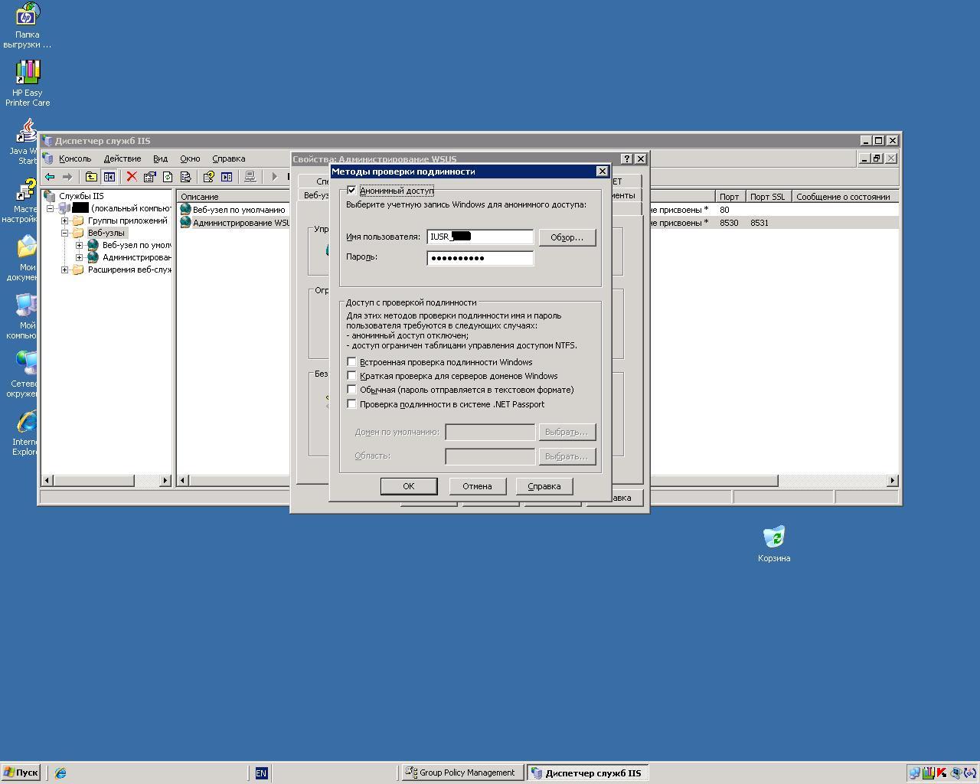Click the Сообщение о состоянии column header
The image size is (980, 784).
tap(844, 197)
